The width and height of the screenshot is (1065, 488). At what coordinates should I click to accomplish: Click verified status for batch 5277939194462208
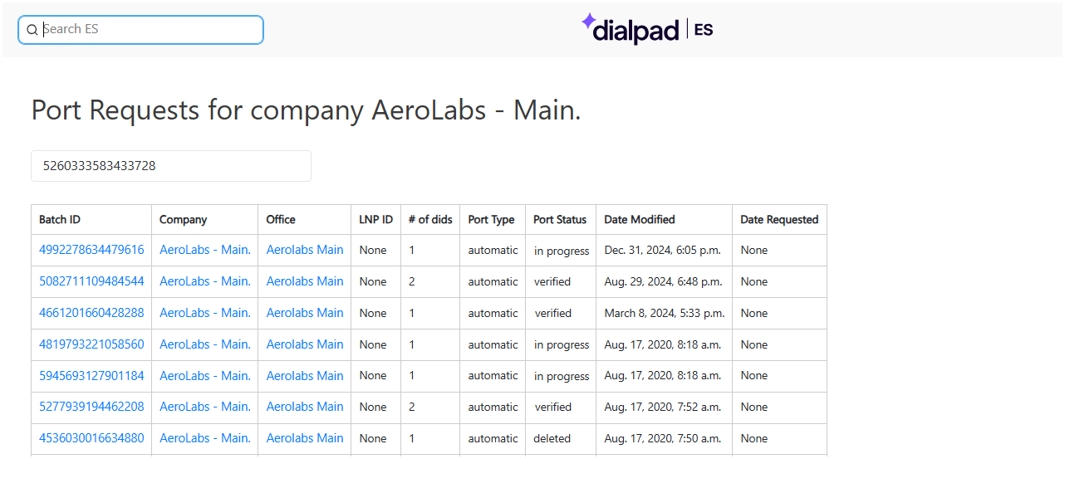pyautogui.click(x=552, y=407)
